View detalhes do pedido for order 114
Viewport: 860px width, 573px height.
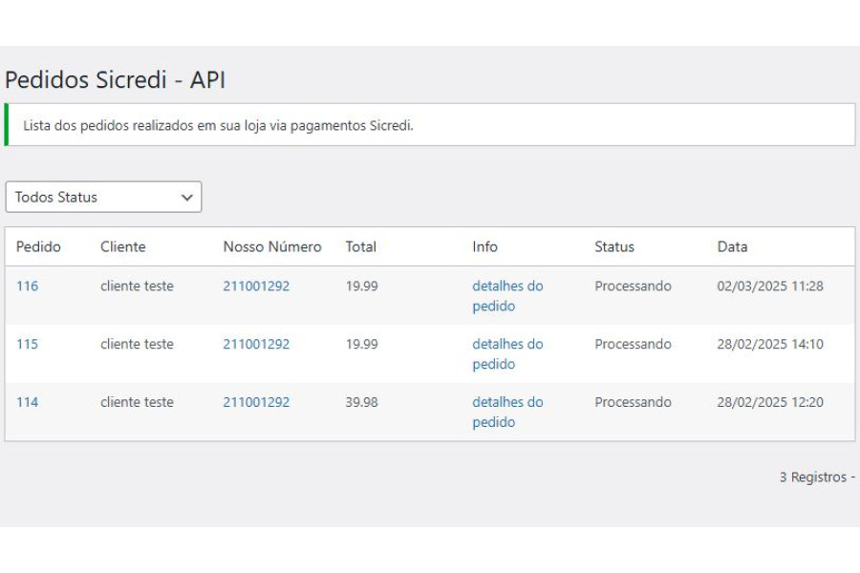508,413
